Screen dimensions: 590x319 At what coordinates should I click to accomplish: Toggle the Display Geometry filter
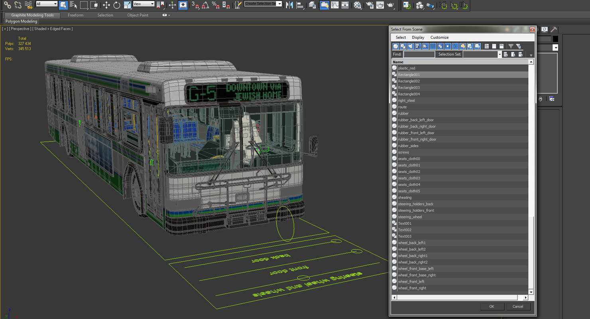point(395,46)
